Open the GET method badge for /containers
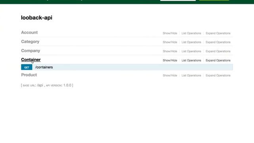 27,67
